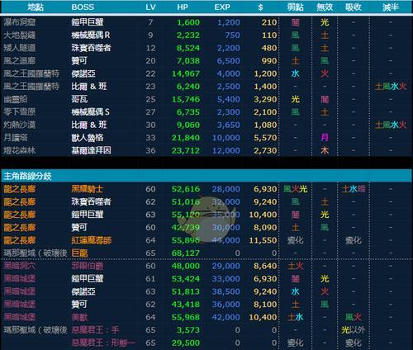Select HP value 8,524
Screen dimensions: 413x350
pyautogui.click(x=188, y=48)
